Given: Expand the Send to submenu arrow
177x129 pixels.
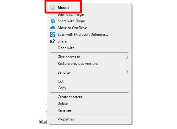Looking at the screenshot, I should [x=127, y=72].
